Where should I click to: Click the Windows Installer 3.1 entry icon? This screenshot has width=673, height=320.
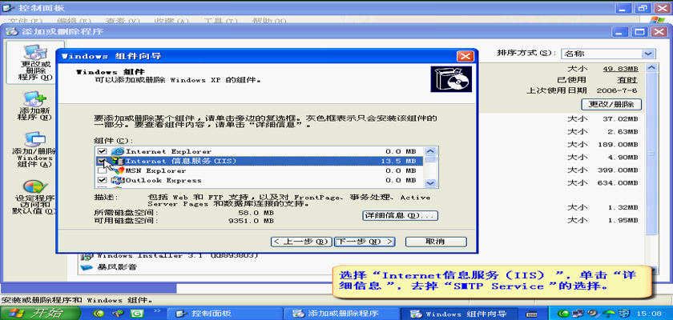pos(87,257)
